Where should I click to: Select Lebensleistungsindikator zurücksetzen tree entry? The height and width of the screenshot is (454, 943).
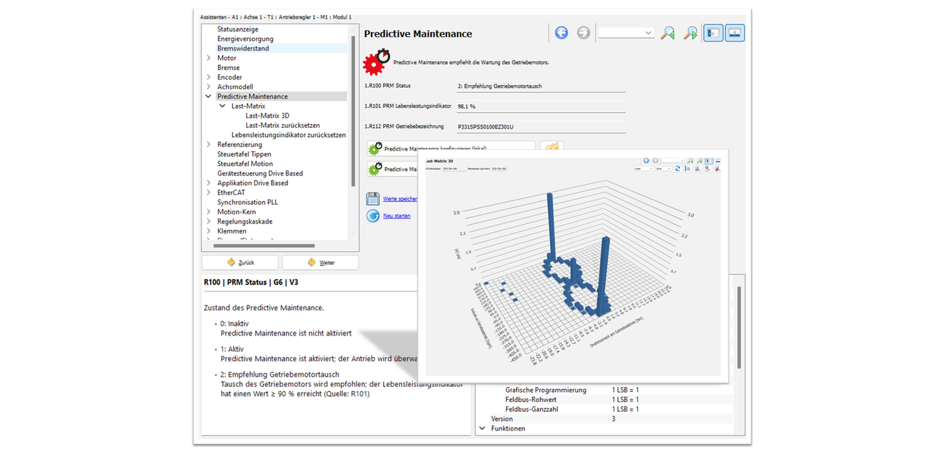point(289,135)
